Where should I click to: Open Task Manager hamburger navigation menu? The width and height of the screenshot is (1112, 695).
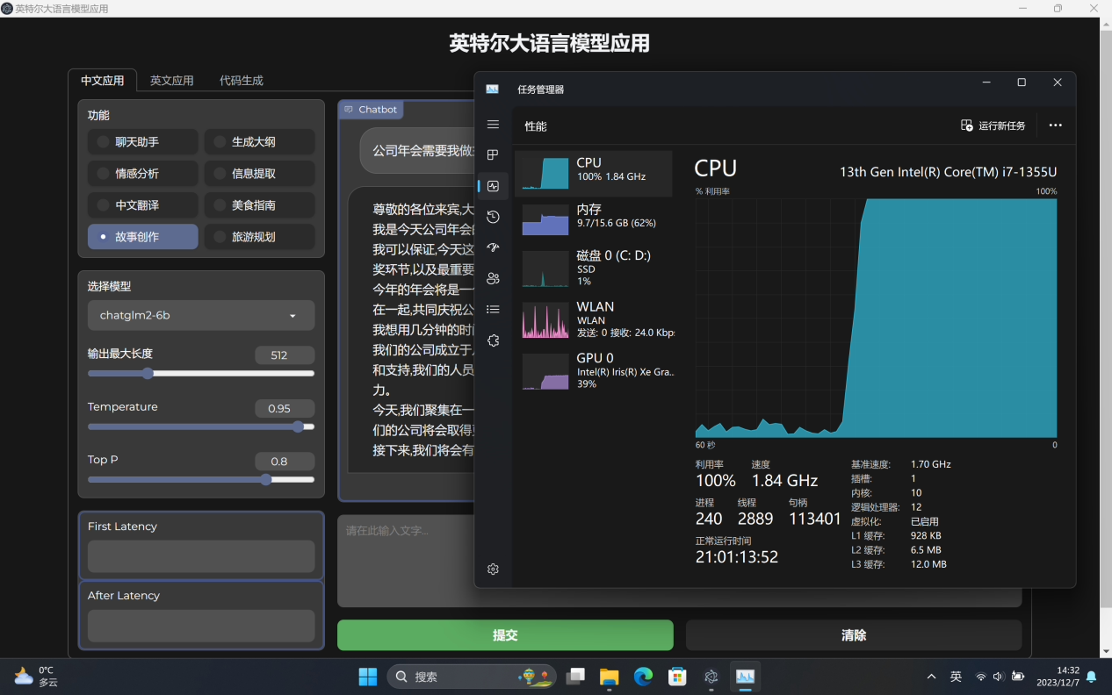[493, 125]
